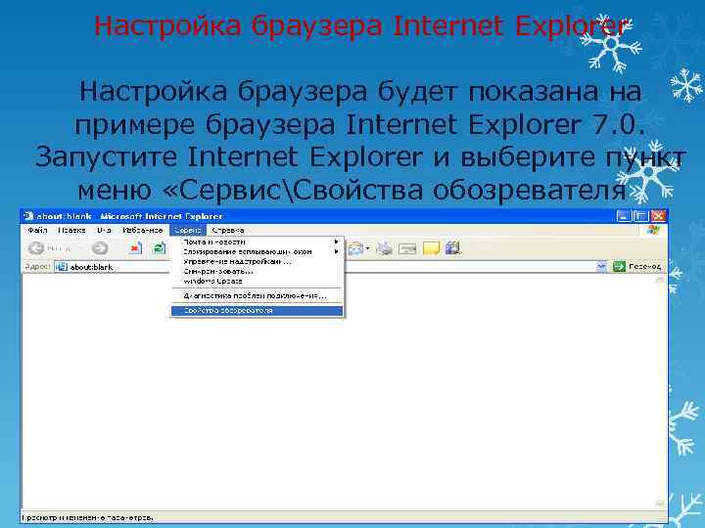Close the open Сервис menu
Image resolution: width=705 pixels, height=528 pixels.
(x=187, y=230)
